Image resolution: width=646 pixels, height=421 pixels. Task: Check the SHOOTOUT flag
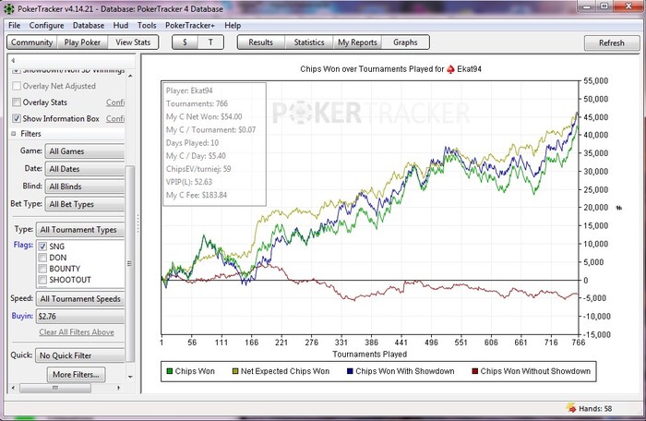pos(42,280)
